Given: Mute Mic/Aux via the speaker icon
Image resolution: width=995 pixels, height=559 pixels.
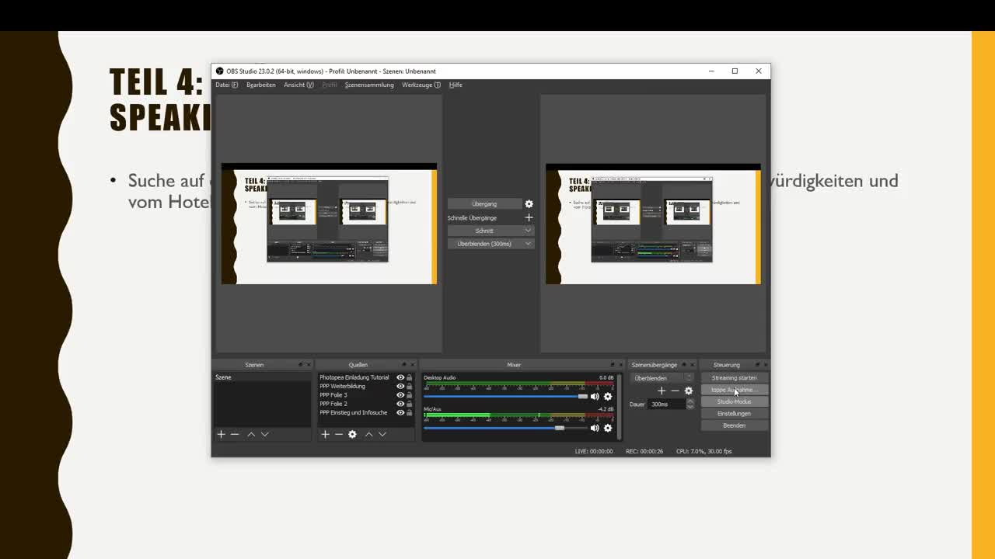Looking at the screenshot, I should click(x=595, y=428).
